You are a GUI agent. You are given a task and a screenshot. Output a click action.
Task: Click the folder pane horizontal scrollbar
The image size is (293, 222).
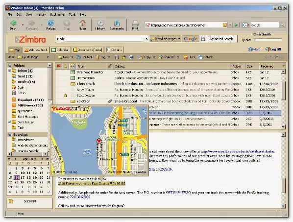(27, 154)
